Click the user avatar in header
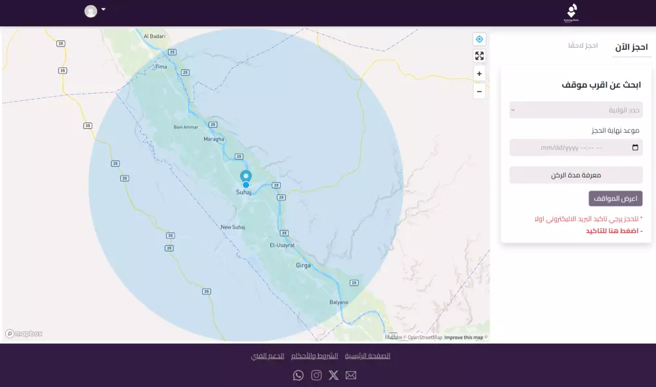 (x=91, y=11)
